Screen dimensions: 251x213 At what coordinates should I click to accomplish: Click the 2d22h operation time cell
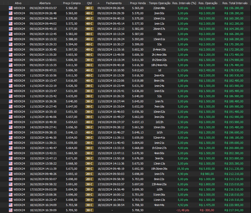coord(159,122)
